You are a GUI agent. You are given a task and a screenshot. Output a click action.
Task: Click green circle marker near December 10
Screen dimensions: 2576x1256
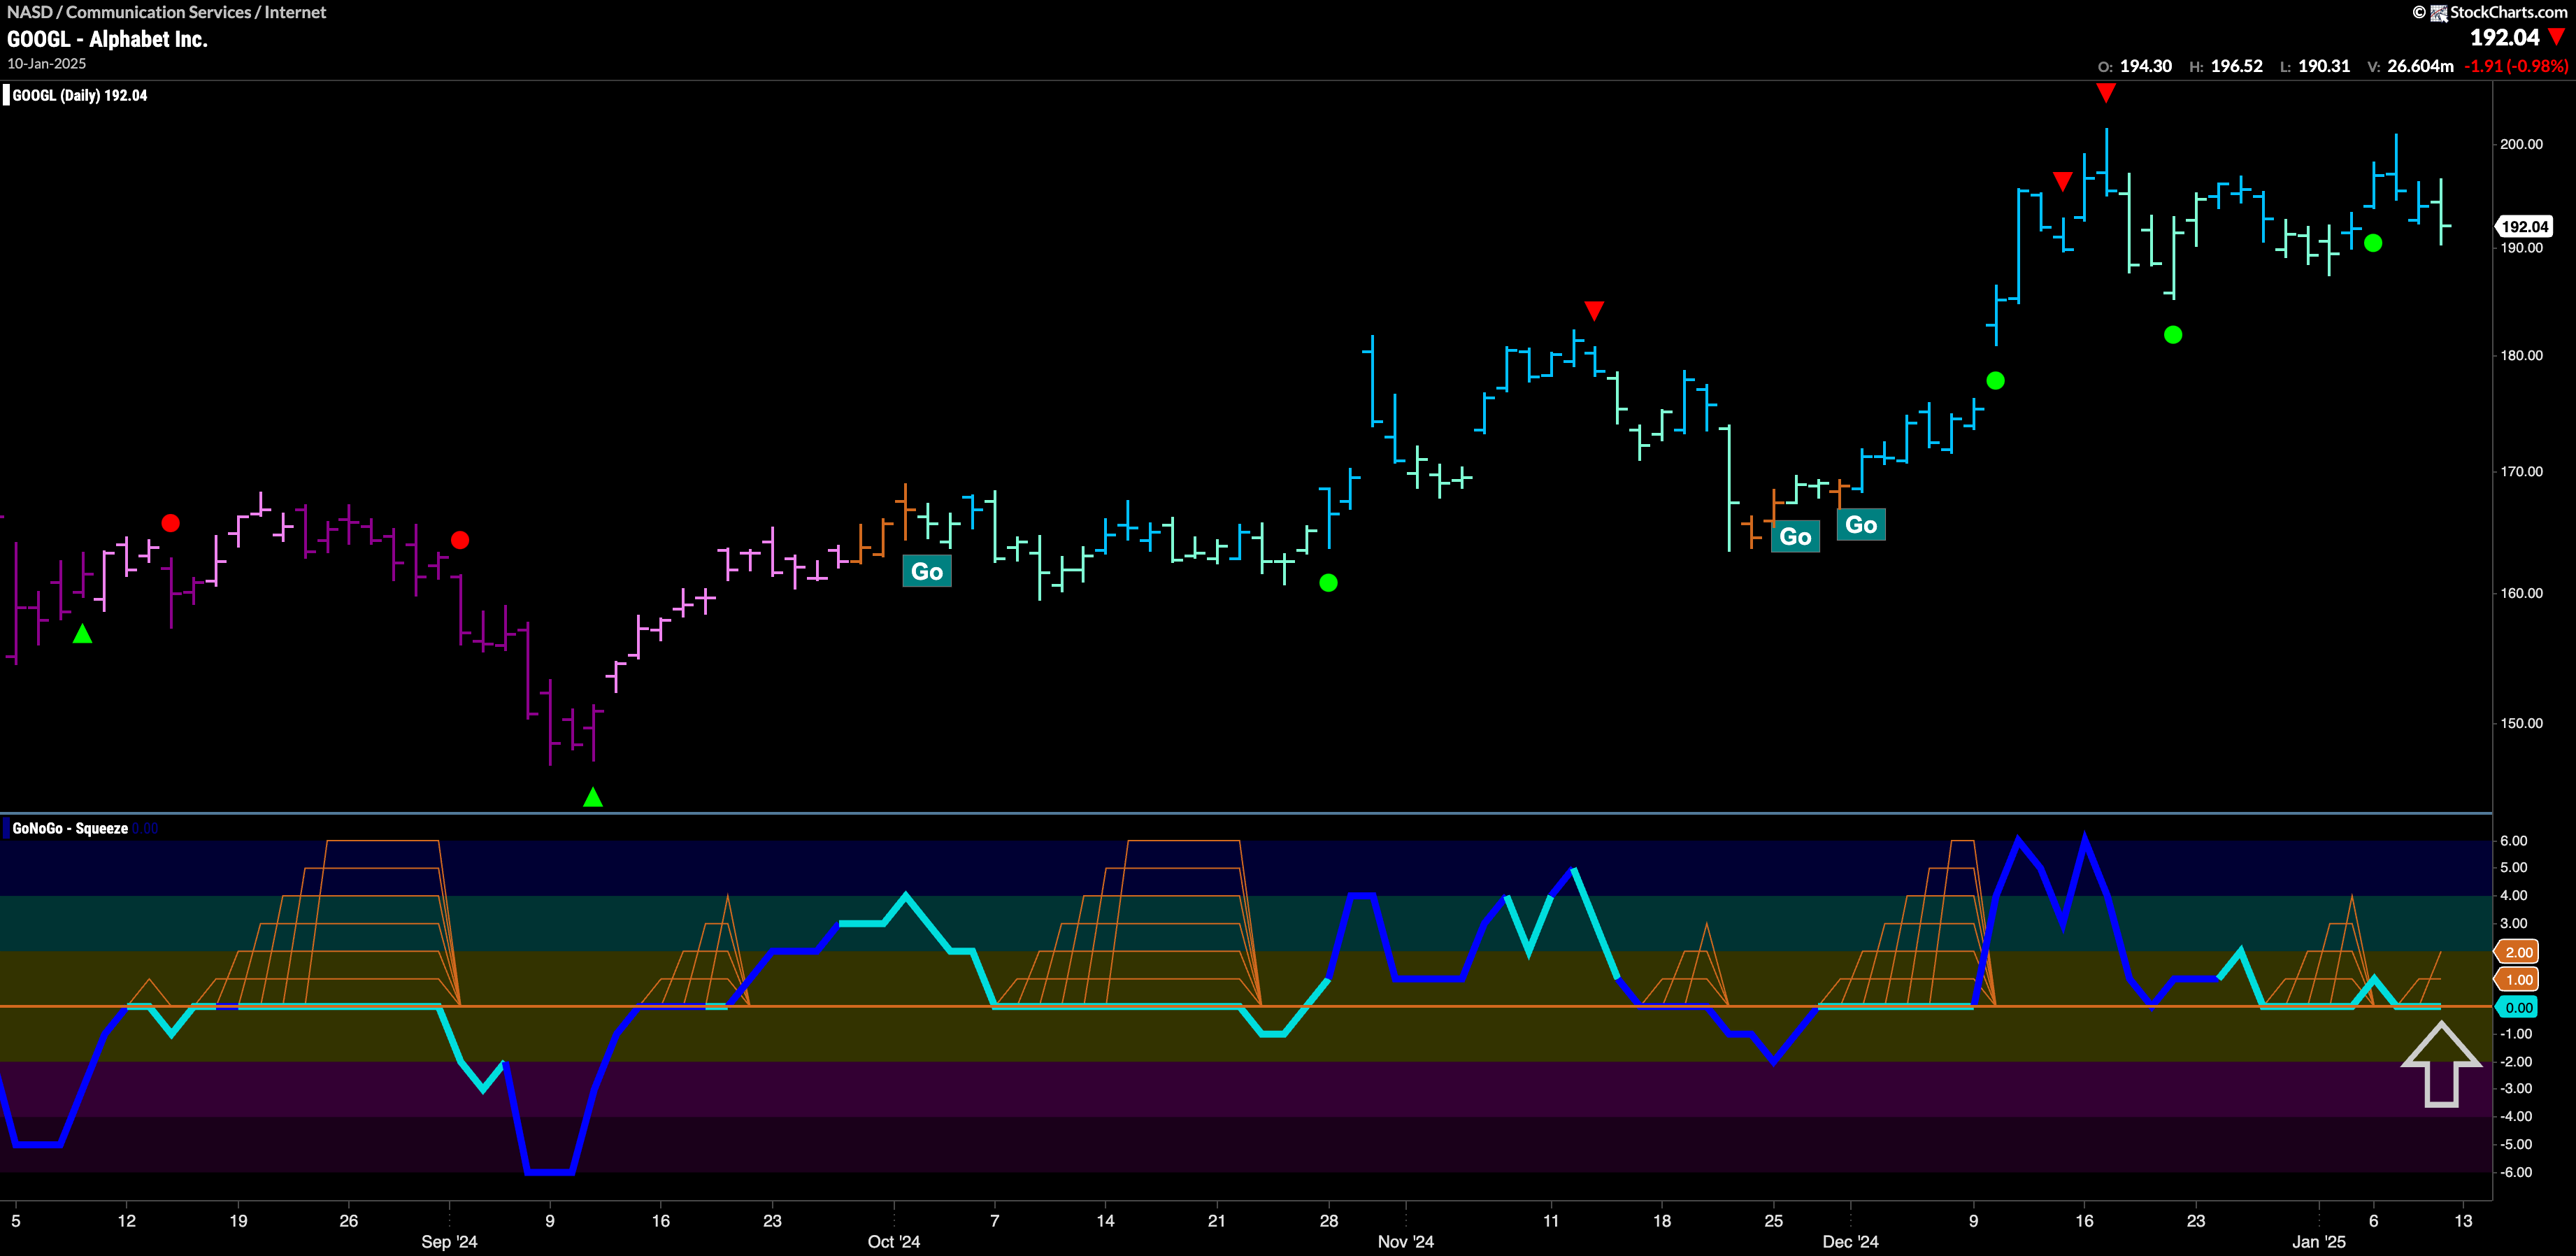(1995, 381)
